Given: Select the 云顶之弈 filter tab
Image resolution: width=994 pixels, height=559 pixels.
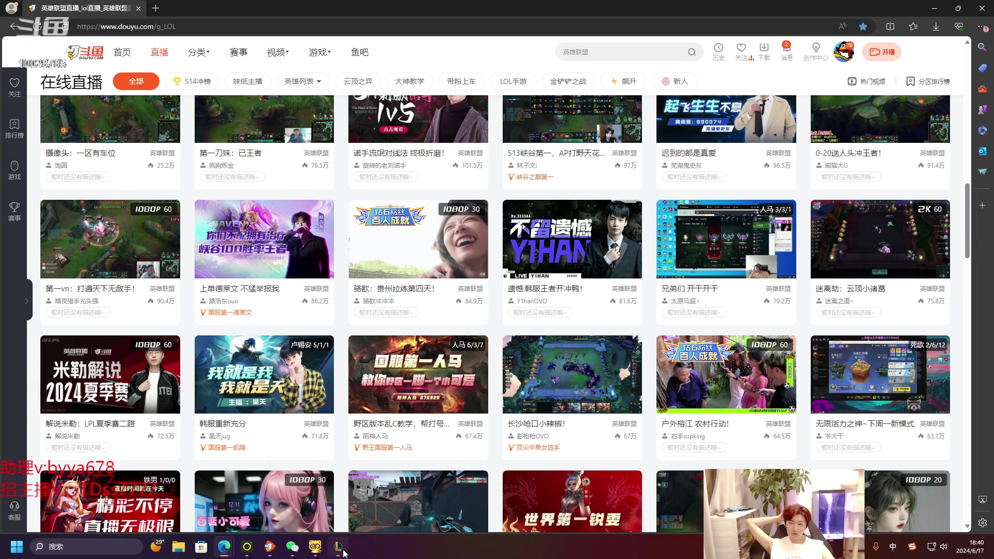Looking at the screenshot, I should point(358,81).
